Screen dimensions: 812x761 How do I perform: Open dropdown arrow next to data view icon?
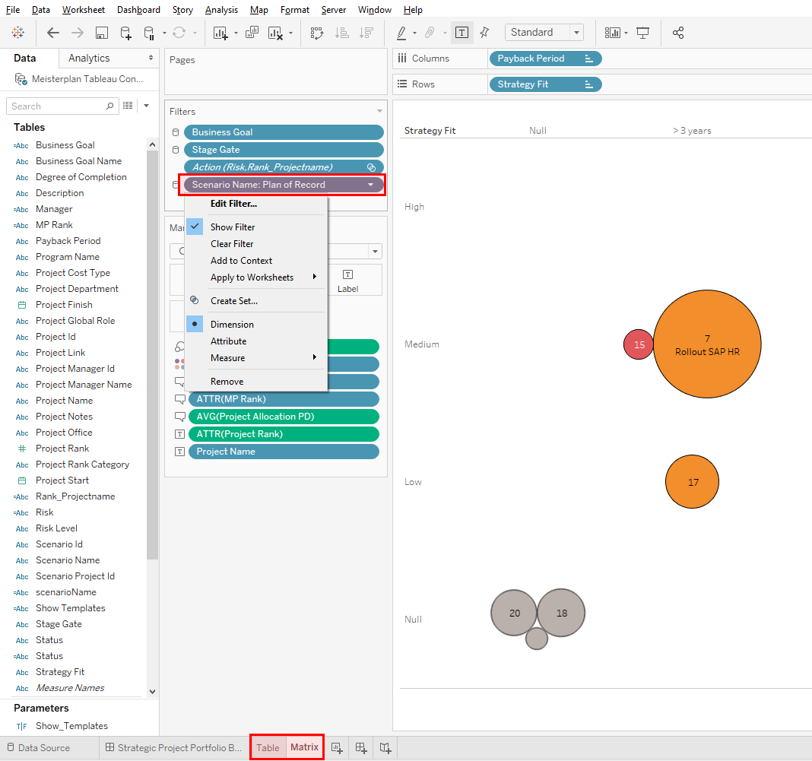tap(147, 106)
